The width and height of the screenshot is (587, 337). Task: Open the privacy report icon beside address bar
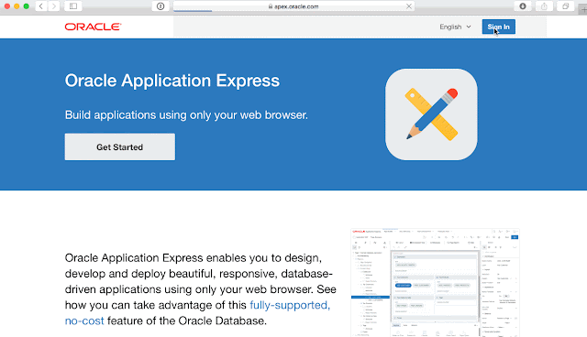(161, 6)
